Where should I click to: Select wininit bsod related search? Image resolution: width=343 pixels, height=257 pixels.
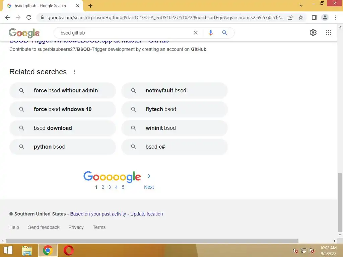point(175,128)
